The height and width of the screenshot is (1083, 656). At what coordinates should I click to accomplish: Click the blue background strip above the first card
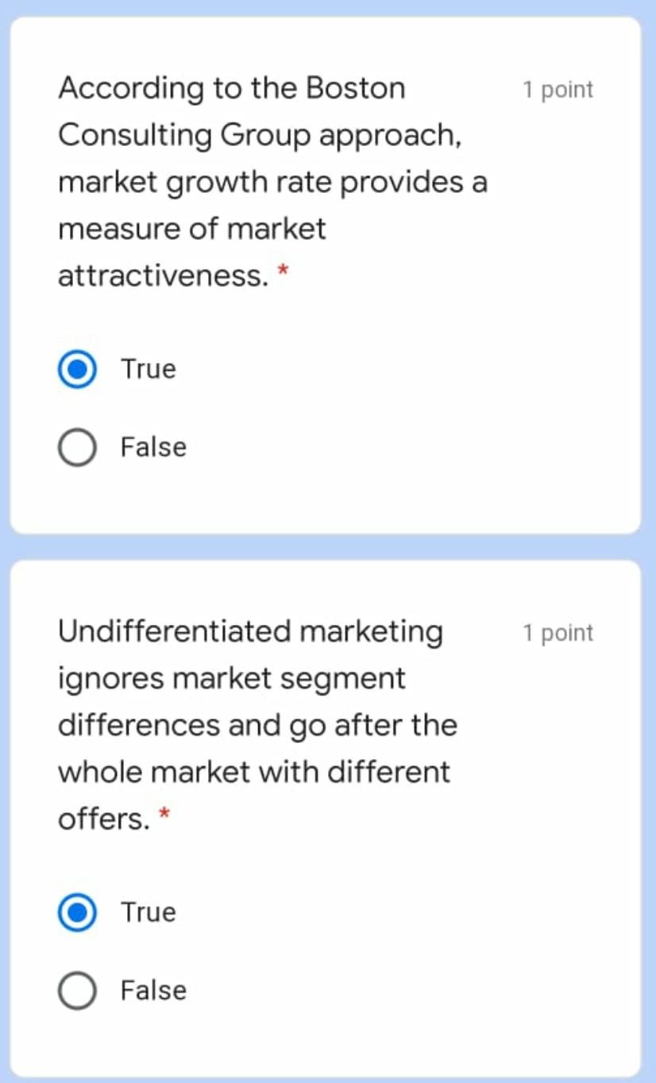(x=328, y=7)
